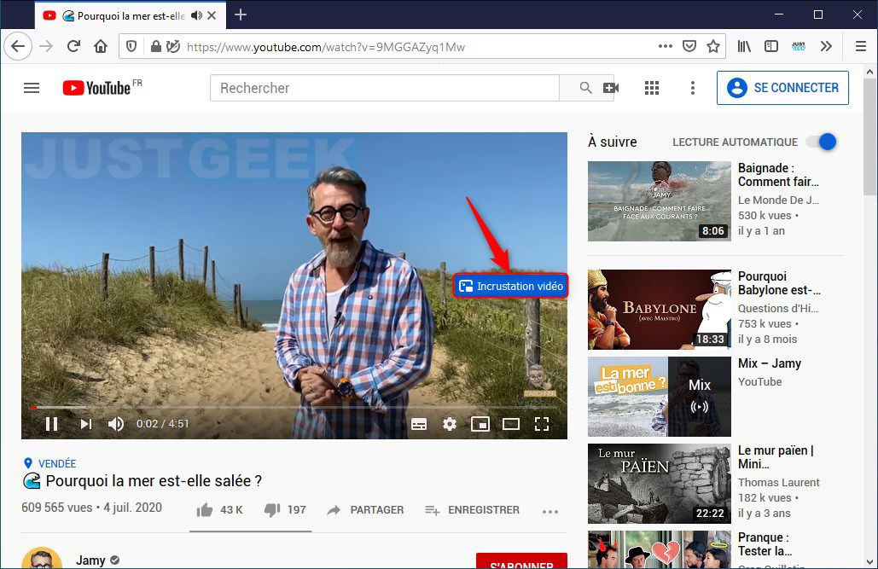Save page to Pocket
Screen dimensions: 878x569
689,46
